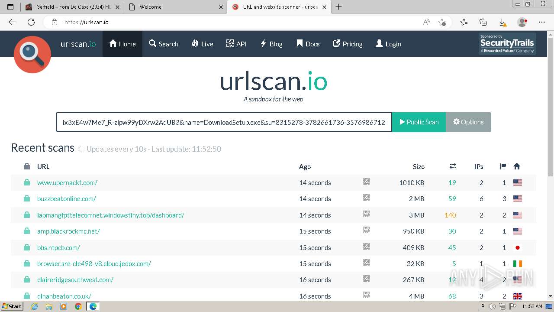The height and width of the screenshot is (312, 554).
Task: Click Japan flag in bbs.ntpcb.com row
Action: coord(517,248)
